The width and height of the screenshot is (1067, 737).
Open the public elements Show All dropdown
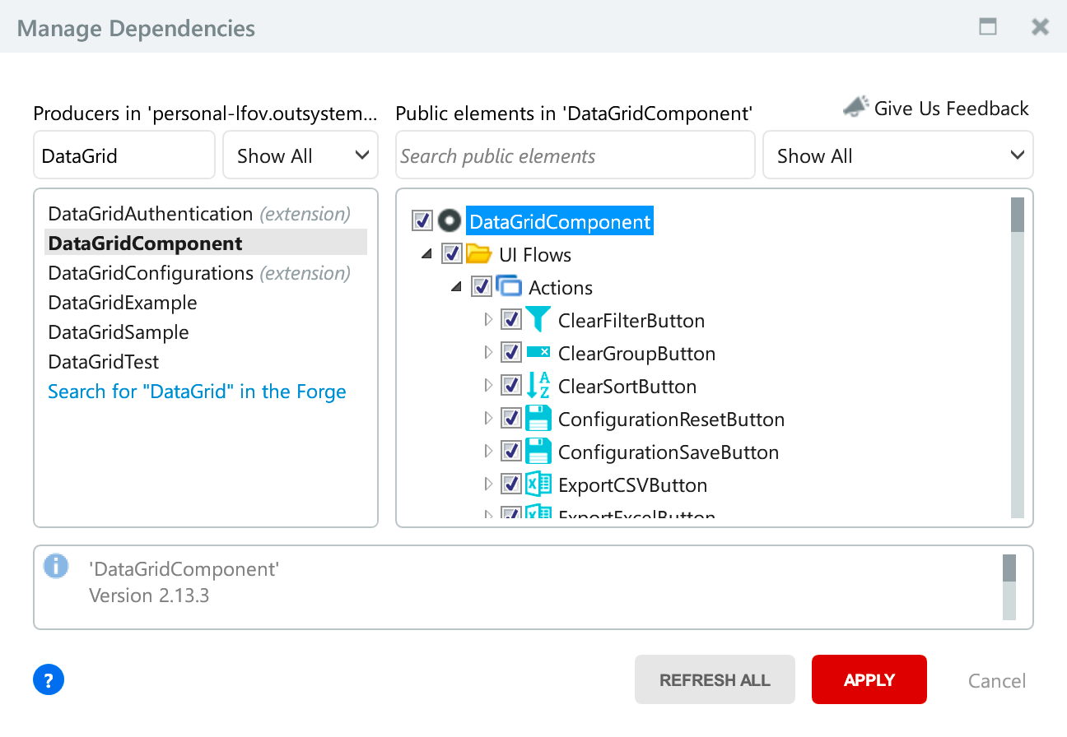tap(898, 155)
